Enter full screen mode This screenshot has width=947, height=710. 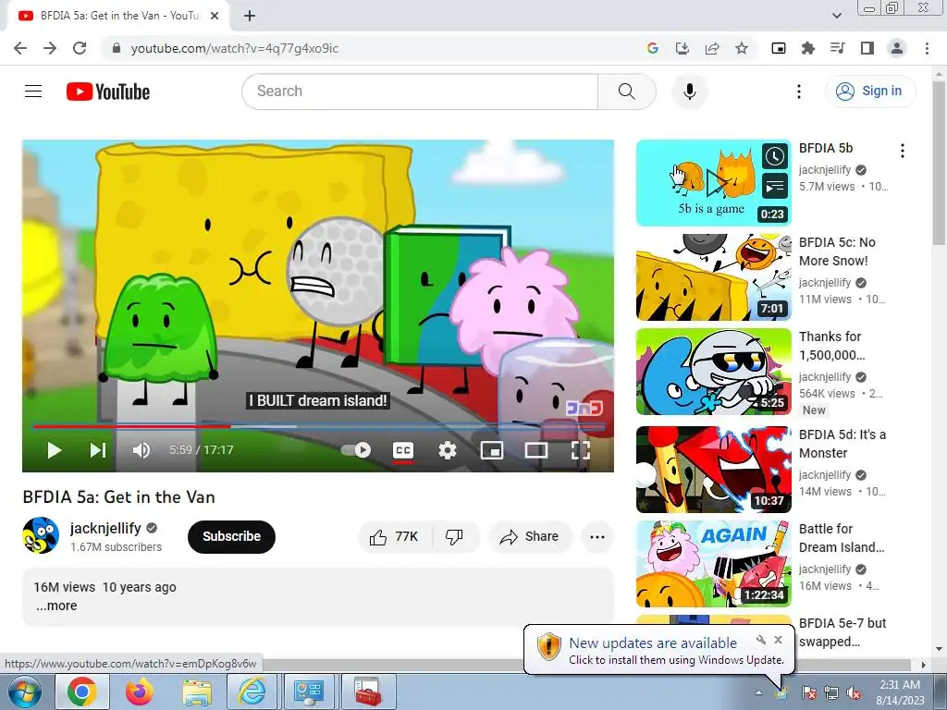(x=581, y=450)
